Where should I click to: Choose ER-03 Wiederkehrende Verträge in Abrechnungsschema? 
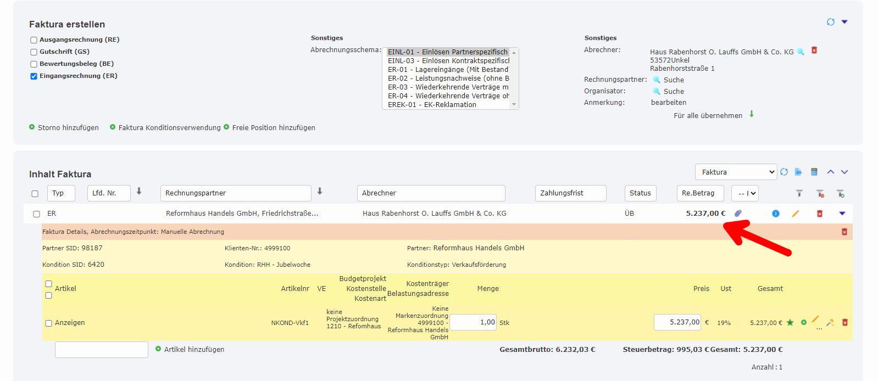click(x=448, y=87)
